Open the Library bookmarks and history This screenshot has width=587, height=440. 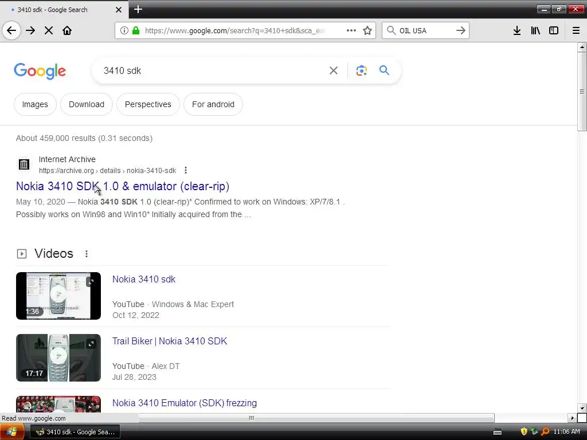click(535, 30)
